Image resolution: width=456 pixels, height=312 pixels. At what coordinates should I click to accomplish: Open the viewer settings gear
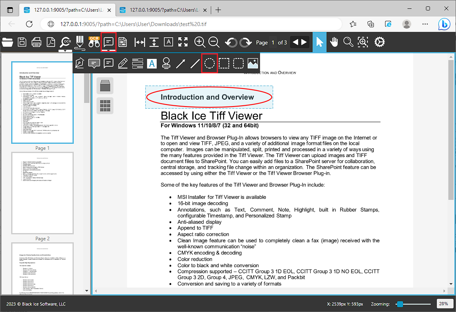tap(379, 42)
